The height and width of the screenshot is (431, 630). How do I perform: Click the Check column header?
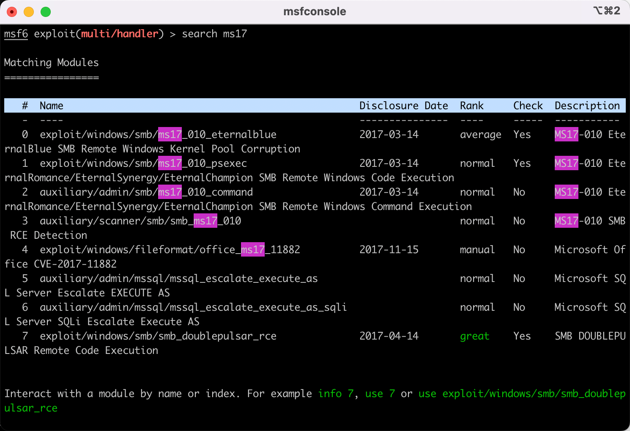coord(528,106)
